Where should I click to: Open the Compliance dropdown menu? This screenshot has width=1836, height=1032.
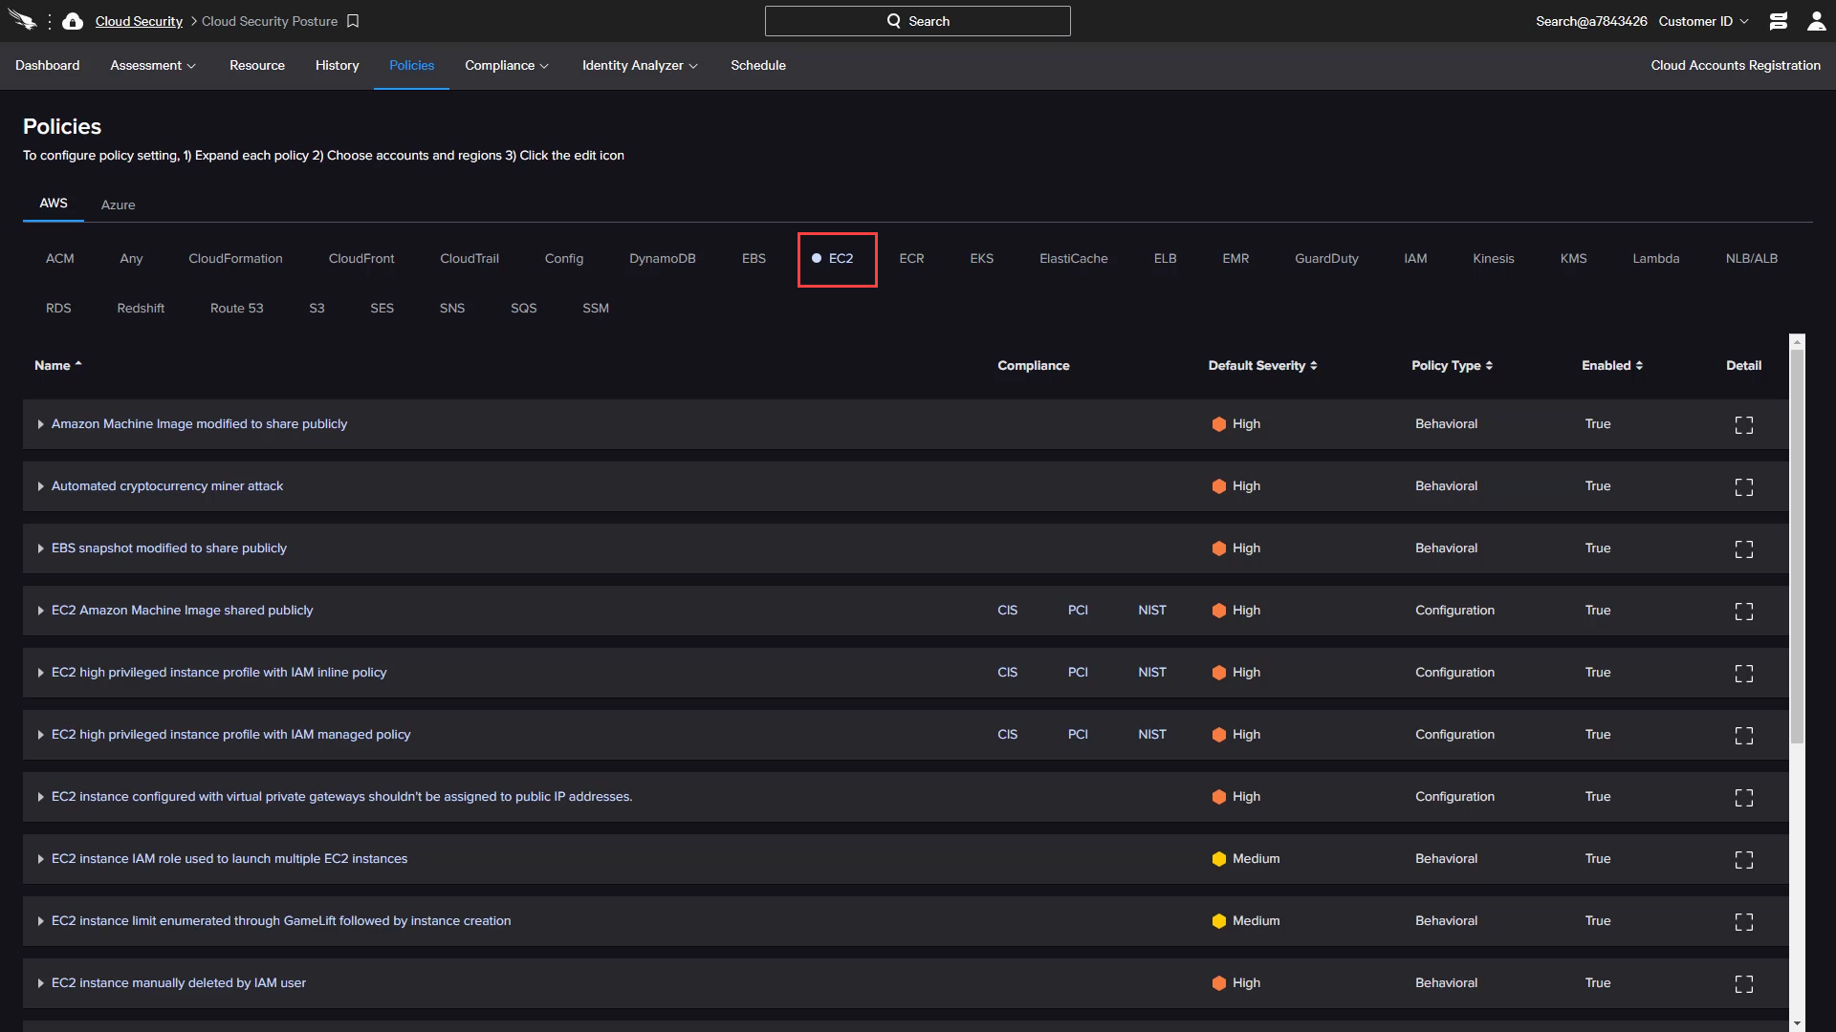pos(504,66)
